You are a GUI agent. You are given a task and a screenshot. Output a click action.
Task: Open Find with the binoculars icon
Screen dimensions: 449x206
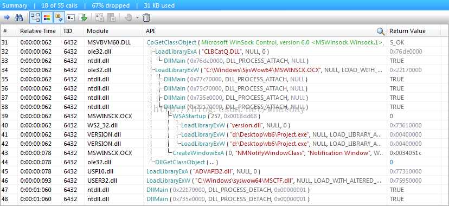pyautogui.click(x=18, y=18)
